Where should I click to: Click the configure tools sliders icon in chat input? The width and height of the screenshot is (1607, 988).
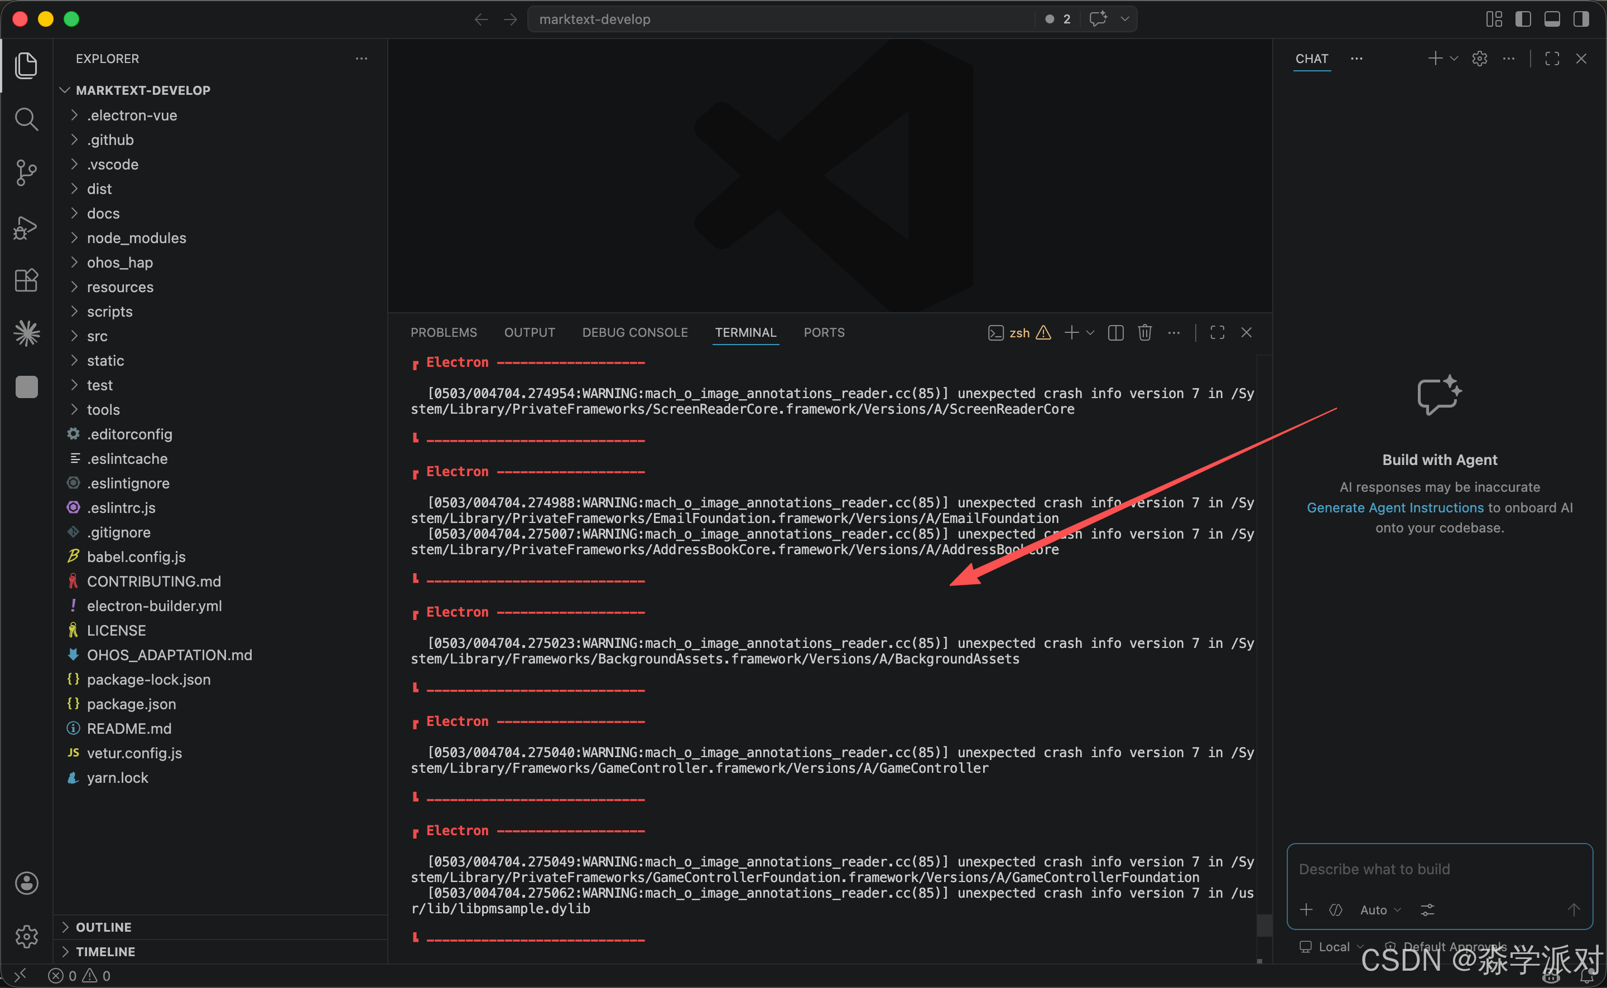1427,909
